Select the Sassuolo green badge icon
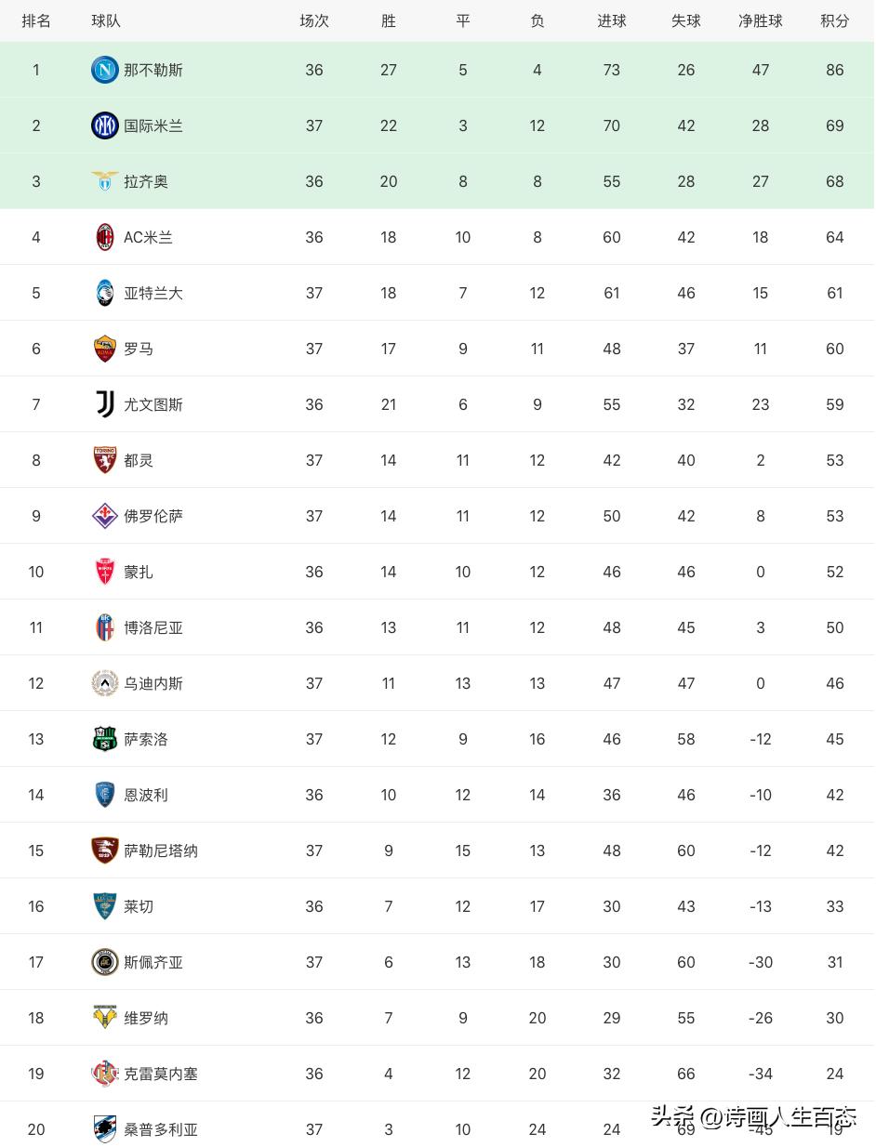 (104, 739)
